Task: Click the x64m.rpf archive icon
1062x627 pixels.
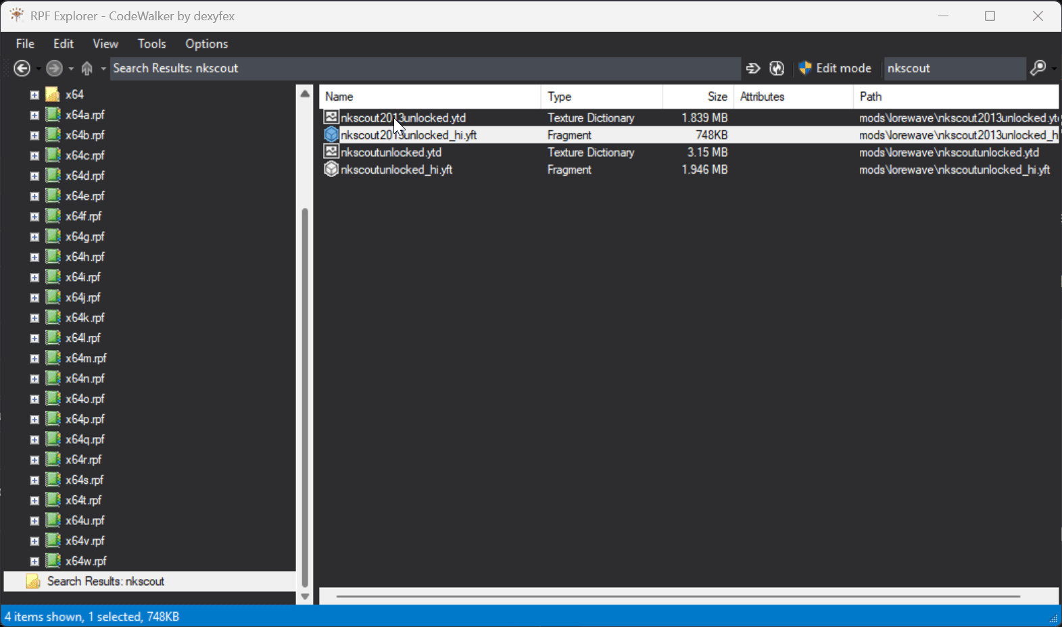Action: click(x=53, y=357)
